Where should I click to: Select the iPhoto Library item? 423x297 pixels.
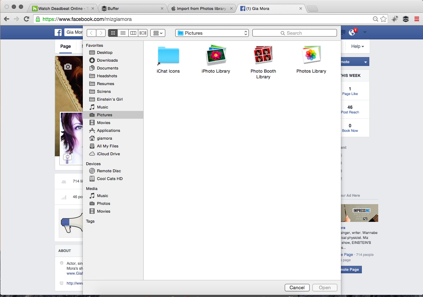(x=215, y=59)
